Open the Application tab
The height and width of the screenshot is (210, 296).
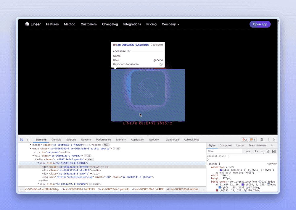[137, 140]
